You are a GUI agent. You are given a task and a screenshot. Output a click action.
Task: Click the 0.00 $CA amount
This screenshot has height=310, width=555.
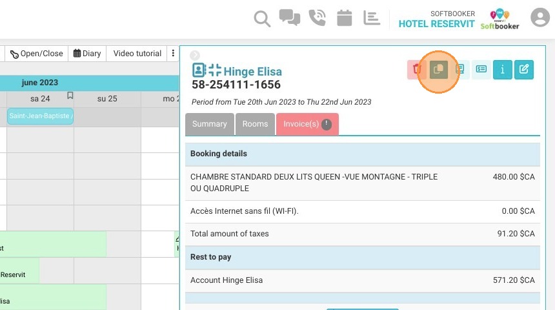pyautogui.click(x=518, y=211)
